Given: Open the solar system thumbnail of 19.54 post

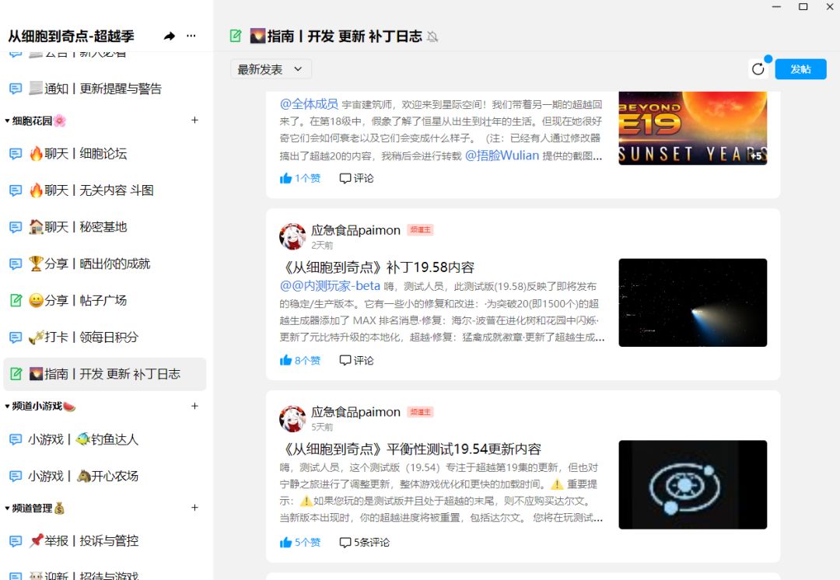Looking at the screenshot, I should 693,484.
